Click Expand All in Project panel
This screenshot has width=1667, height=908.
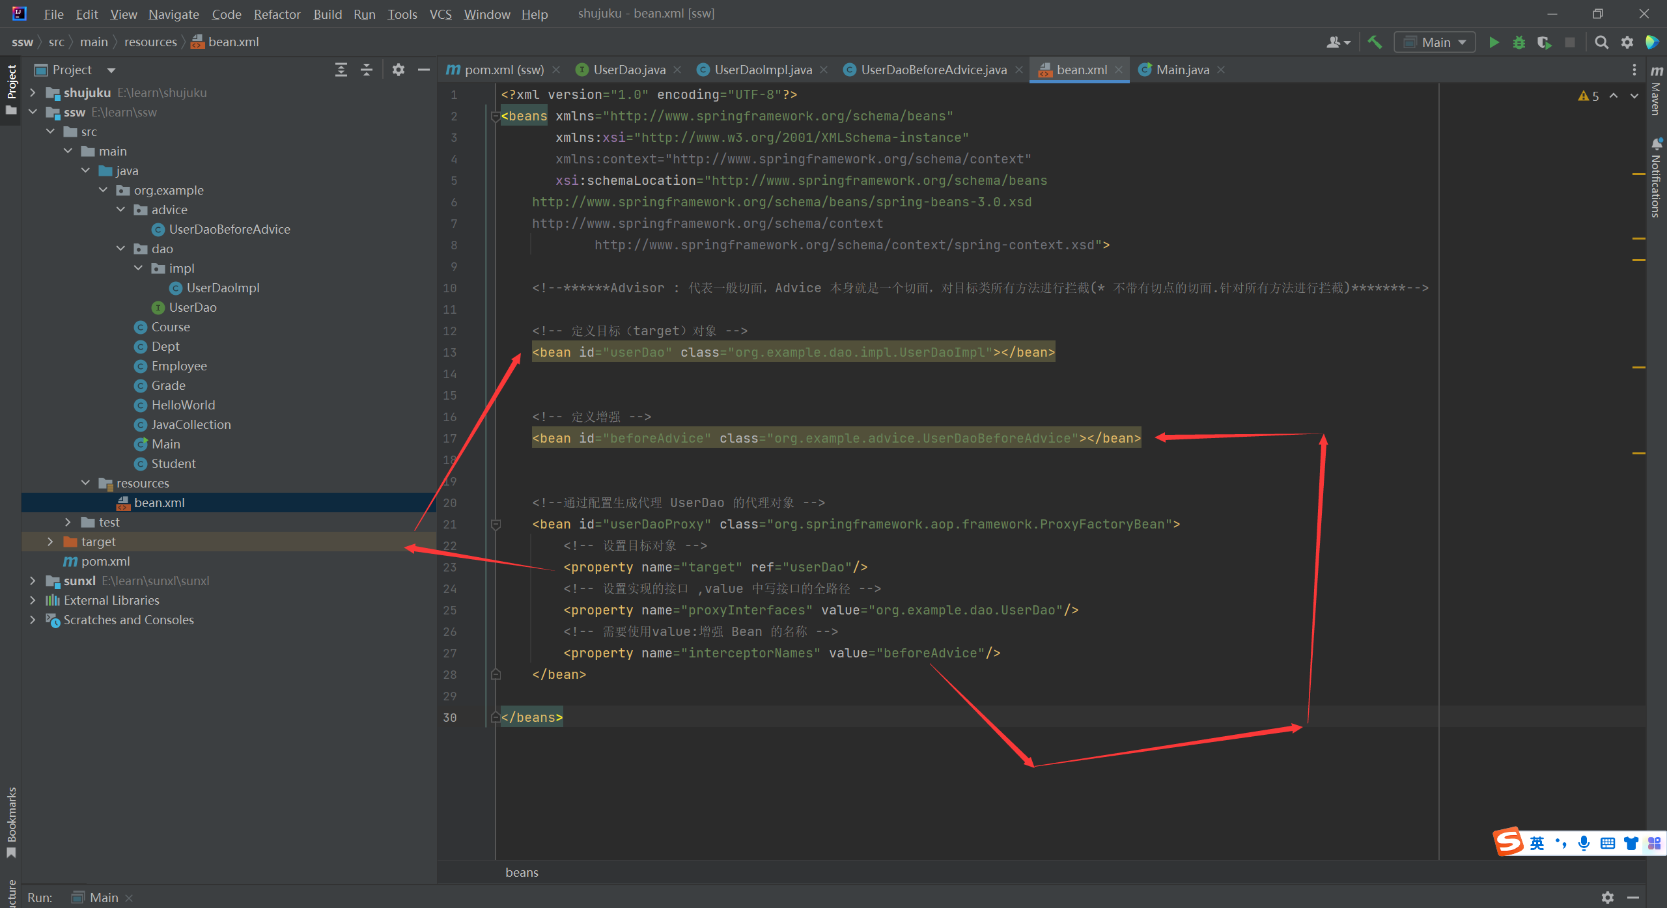pos(341,70)
